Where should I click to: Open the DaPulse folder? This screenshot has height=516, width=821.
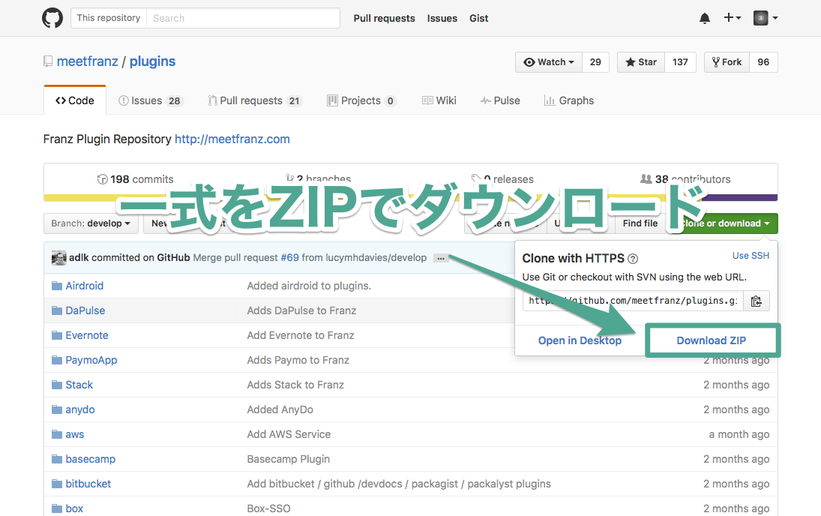pyautogui.click(x=85, y=310)
